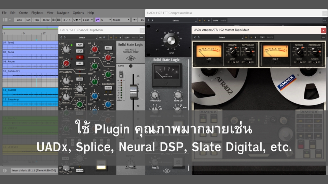
Task: Open the Navigate menu
Action: pyautogui.click(x=63, y=13)
